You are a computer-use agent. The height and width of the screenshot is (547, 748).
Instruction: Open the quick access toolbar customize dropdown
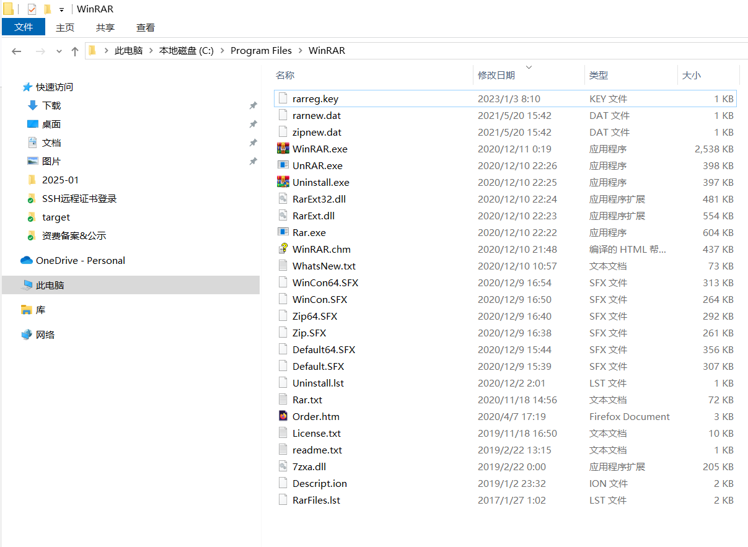[x=61, y=10]
